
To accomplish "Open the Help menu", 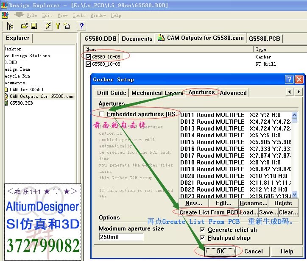I will click(116, 15).
